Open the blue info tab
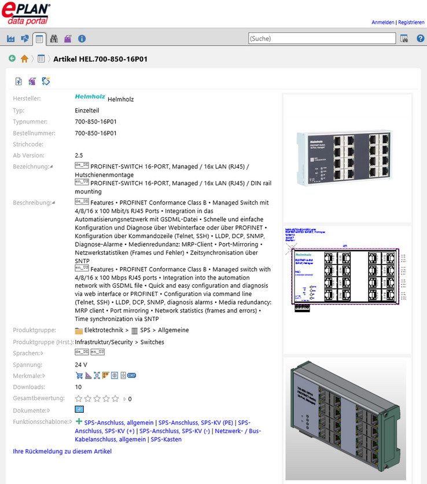Image resolution: width=427 pixels, height=484 pixels. coord(82,39)
